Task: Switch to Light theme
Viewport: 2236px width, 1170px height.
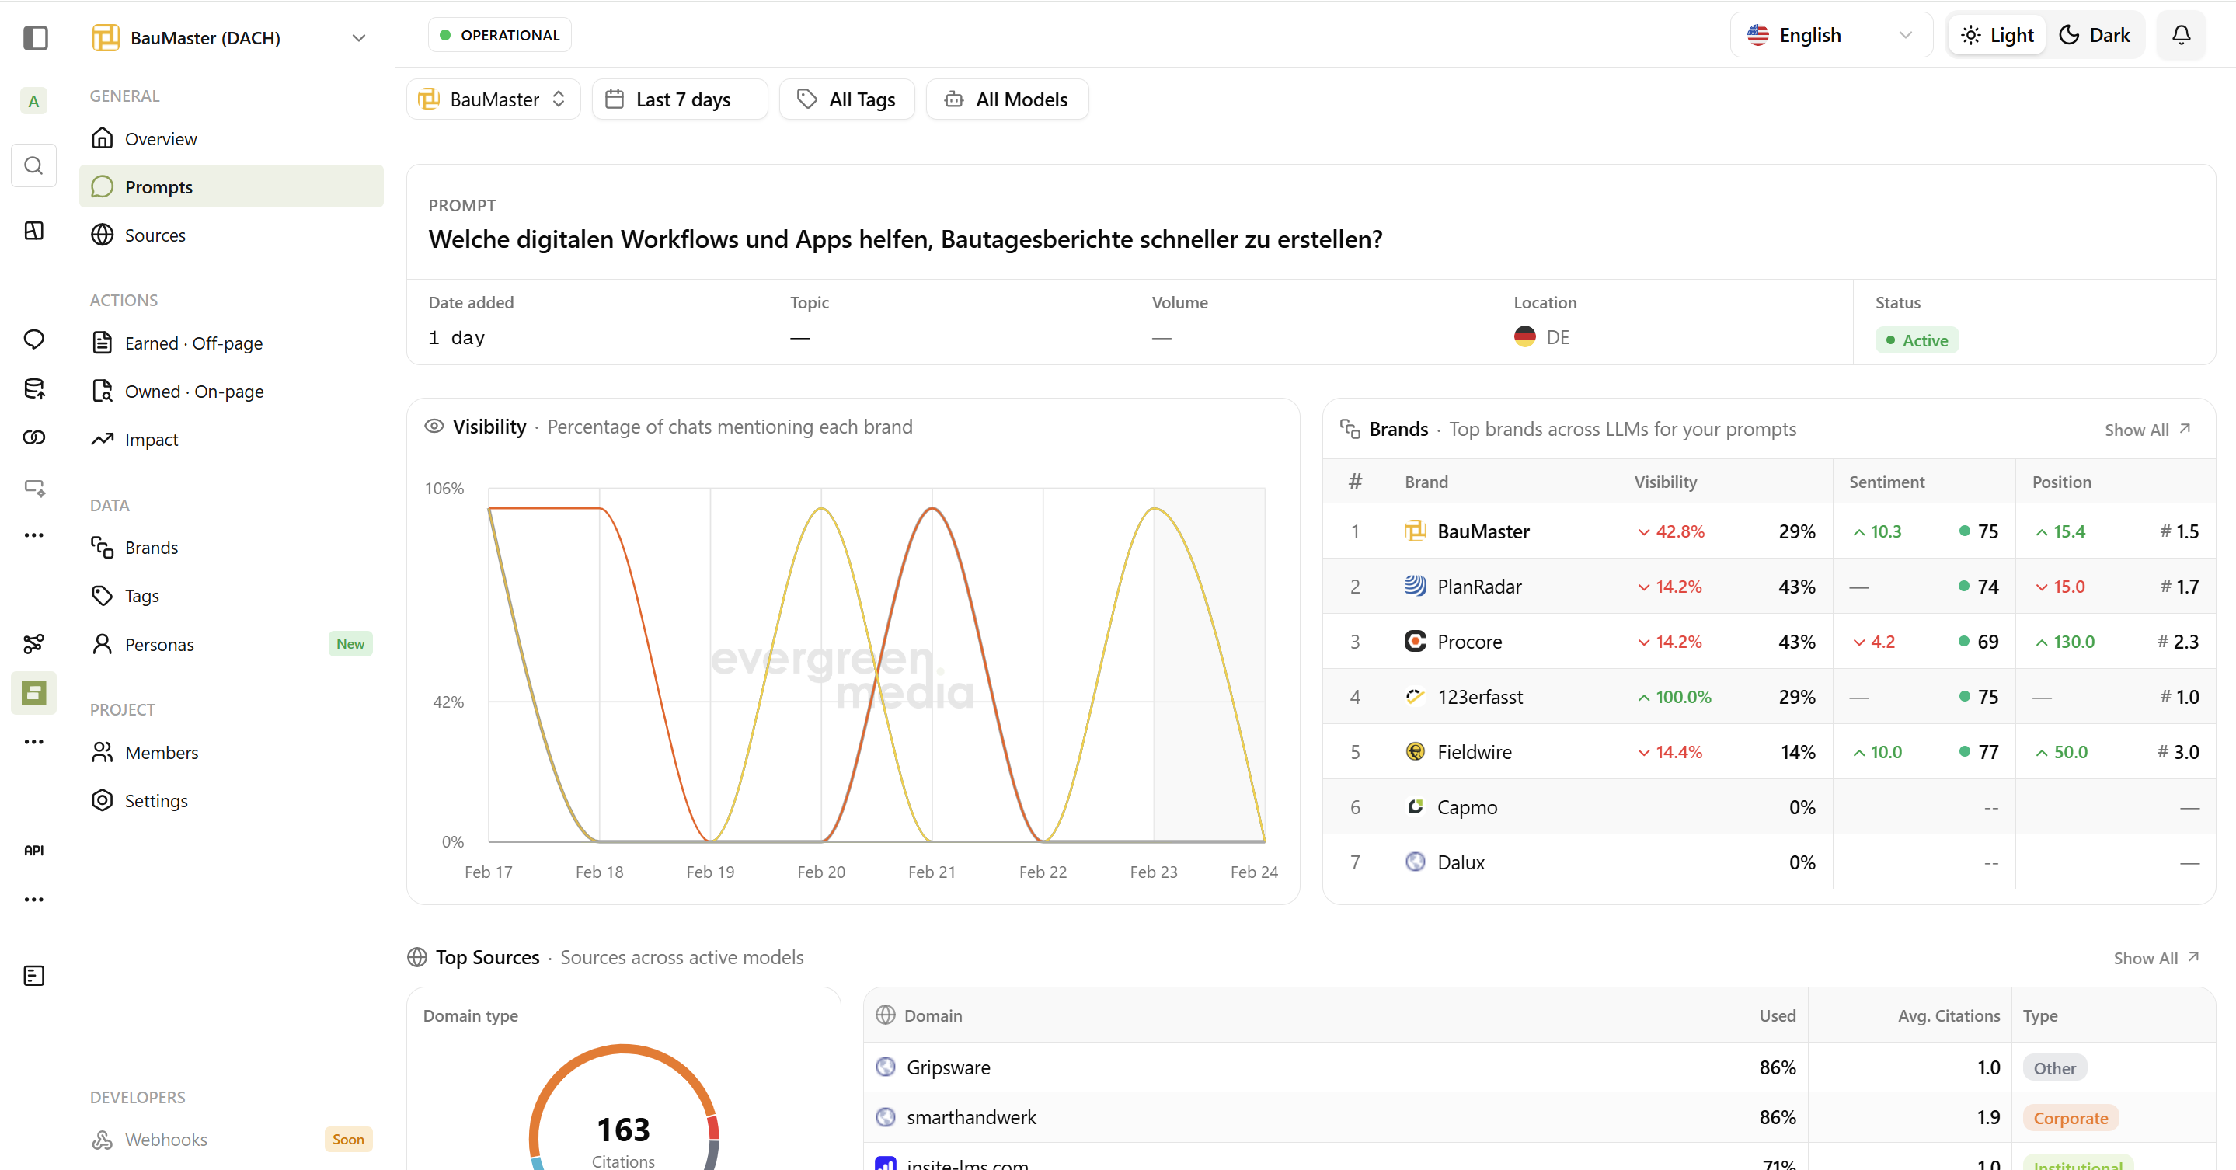Action: pos(1997,35)
